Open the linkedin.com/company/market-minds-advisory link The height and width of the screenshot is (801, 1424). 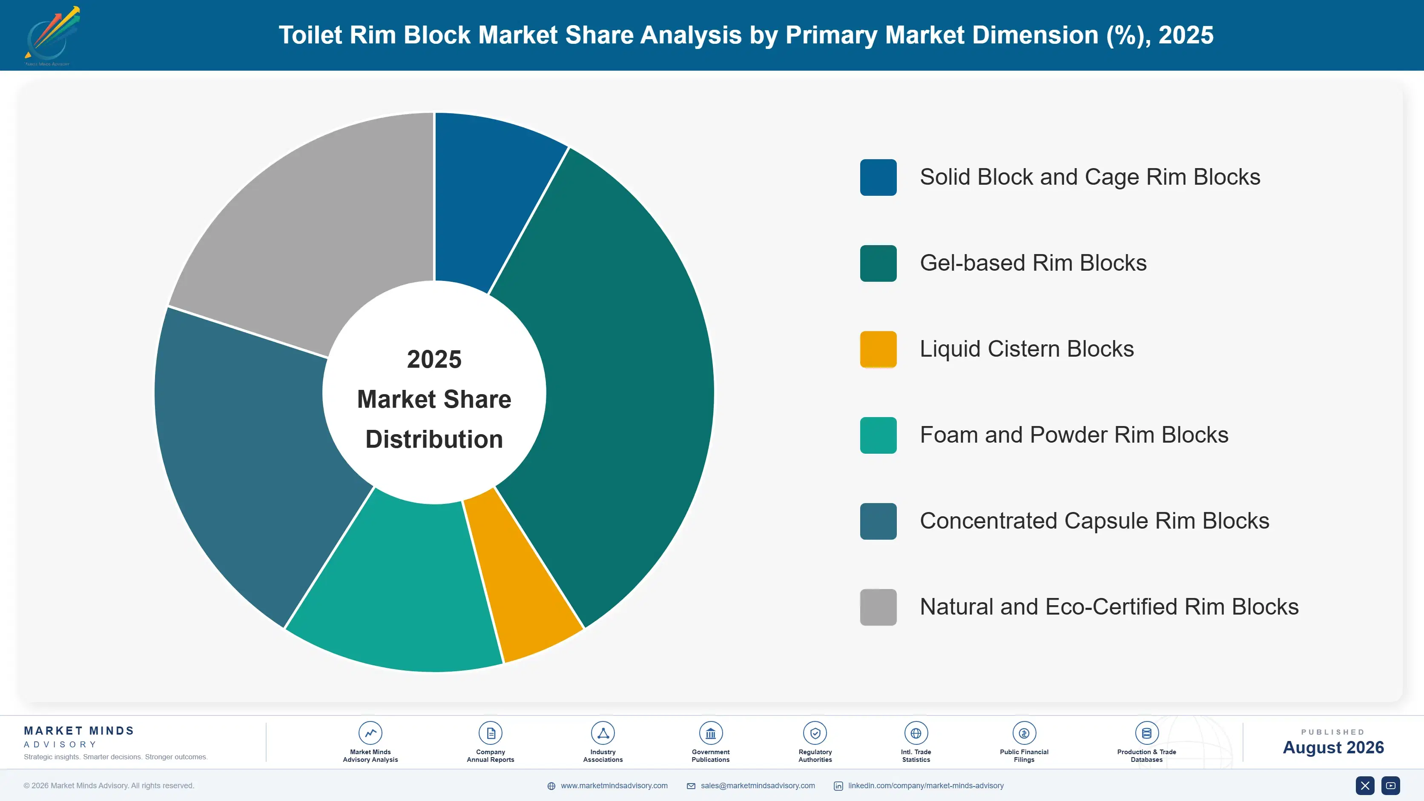926,786
